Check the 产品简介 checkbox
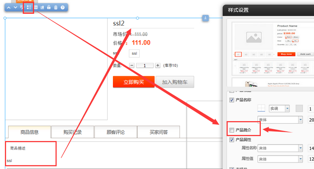The height and width of the screenshot is (169, 314). (x=232, y=130)
